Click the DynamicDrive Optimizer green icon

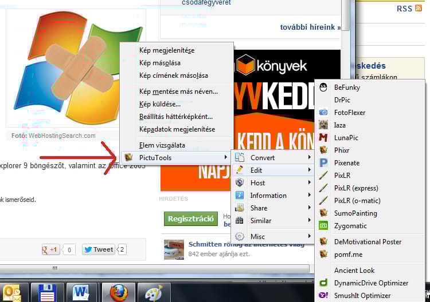click(x=323, y=283)
